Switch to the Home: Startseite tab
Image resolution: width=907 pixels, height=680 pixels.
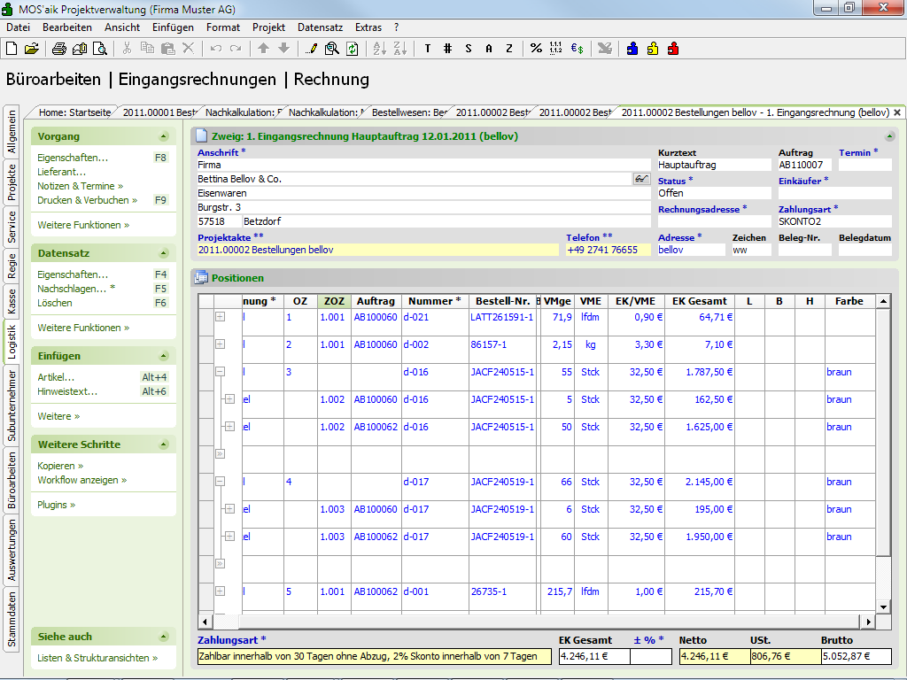(74, 112)
